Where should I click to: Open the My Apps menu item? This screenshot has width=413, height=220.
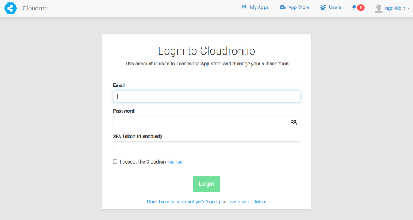[255, 7]
